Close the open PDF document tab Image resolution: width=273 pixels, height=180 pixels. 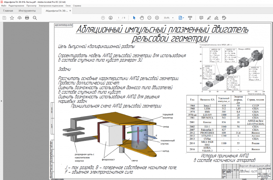[70, 11]
